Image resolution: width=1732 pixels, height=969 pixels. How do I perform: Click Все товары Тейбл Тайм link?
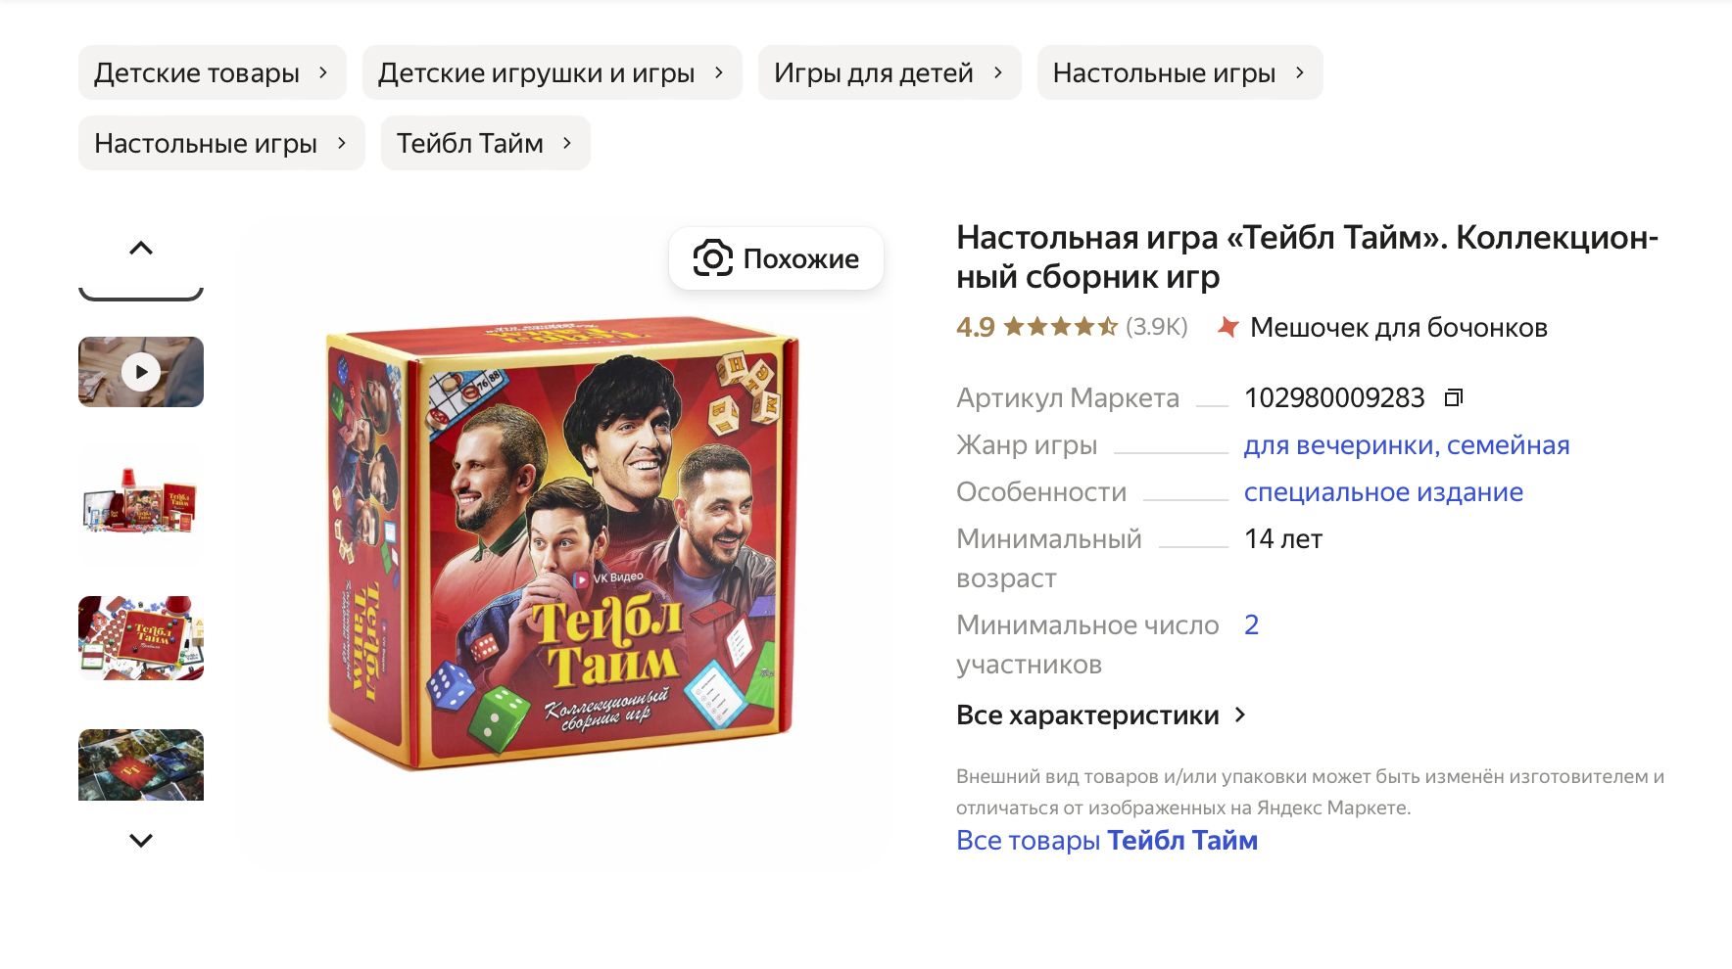point(1106,840)
